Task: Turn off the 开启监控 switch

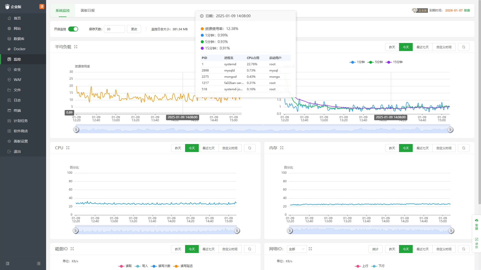Action: point(73,29)
